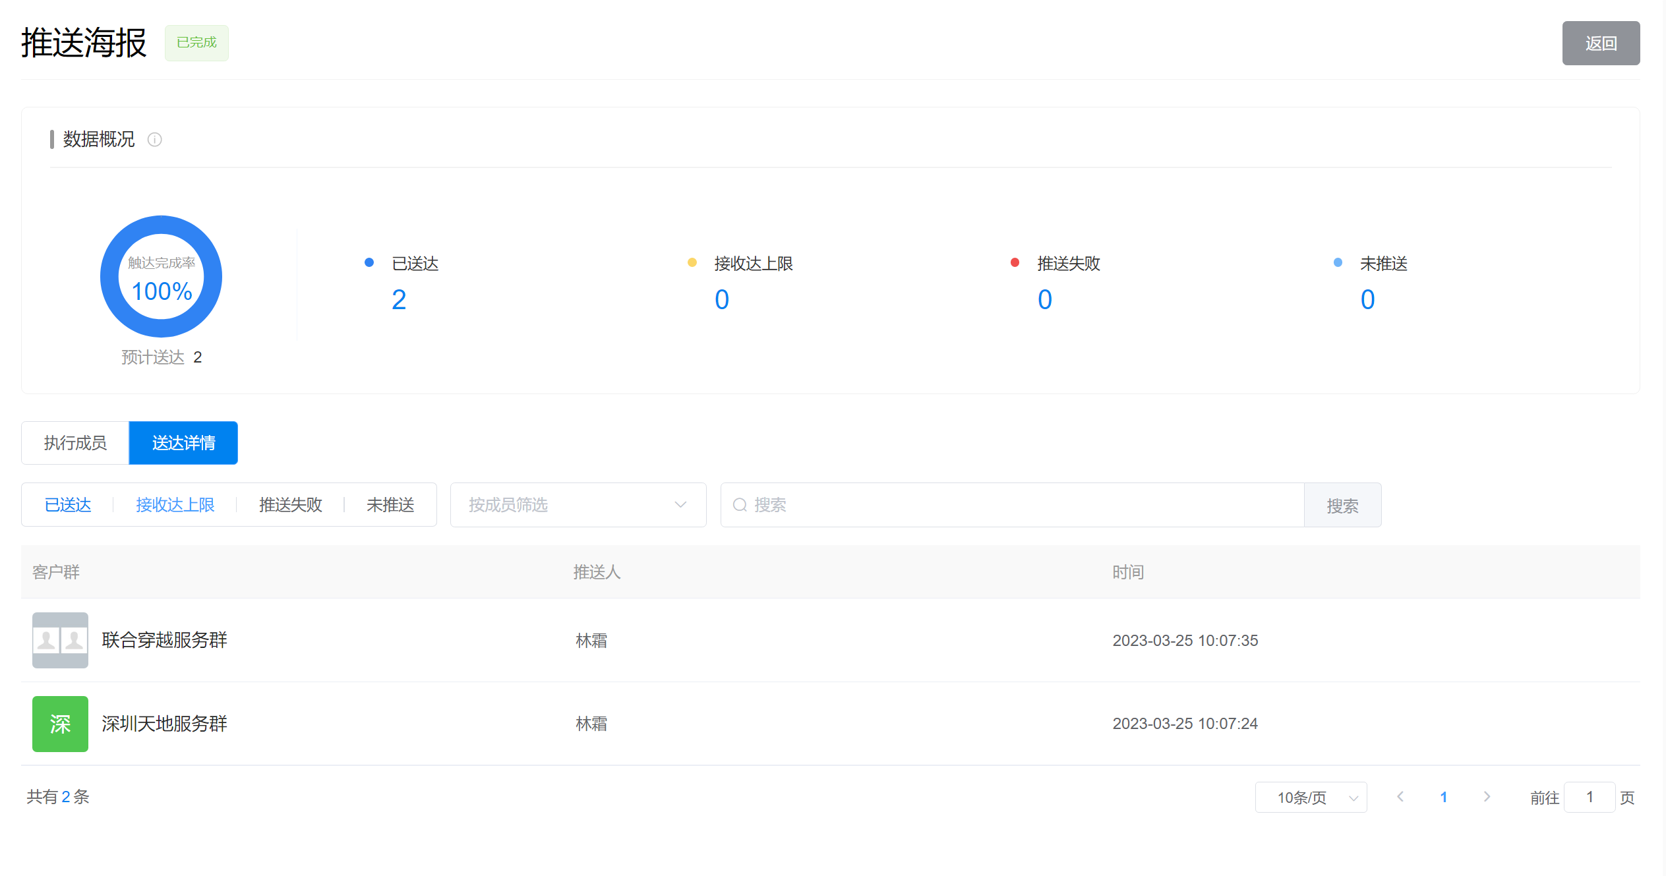Click the 联合穿越服务群 group avatar

(x=60, y=640)
